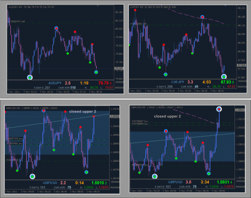Click the 80.185 price scale label
The image size is (251, 198).
pyautogui.click(x=119, y=12)
